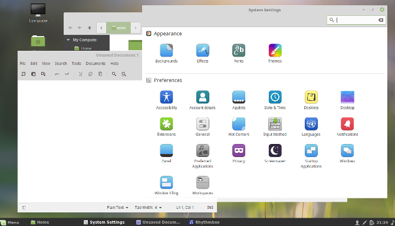The image size is (395, 226).
Task: Open the Window Tiling icon
Action: point(166,185)
